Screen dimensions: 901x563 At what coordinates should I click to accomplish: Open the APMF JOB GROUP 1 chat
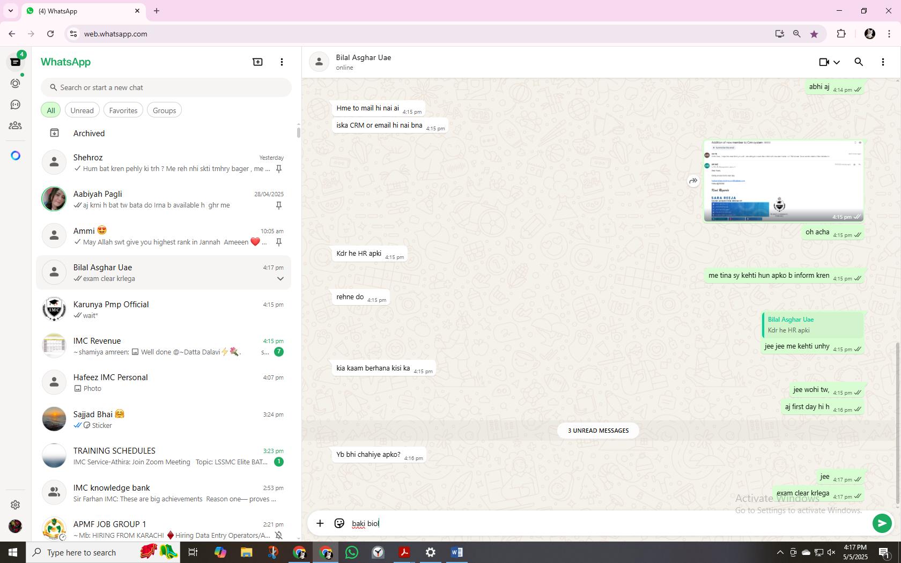tap(164, 529)
